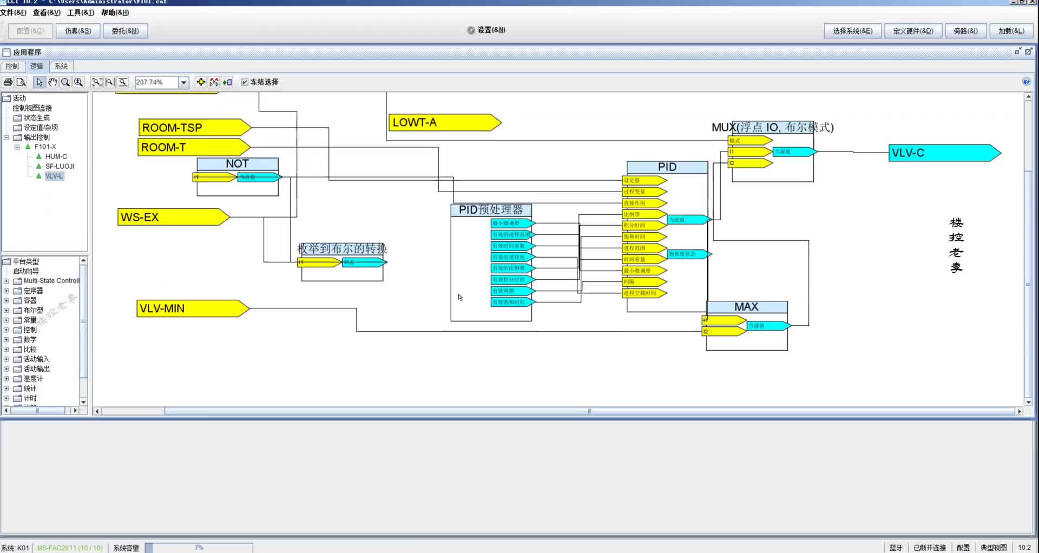Select the PID block title
This screenshot has height=553, width=1039.
pos(667,167)
